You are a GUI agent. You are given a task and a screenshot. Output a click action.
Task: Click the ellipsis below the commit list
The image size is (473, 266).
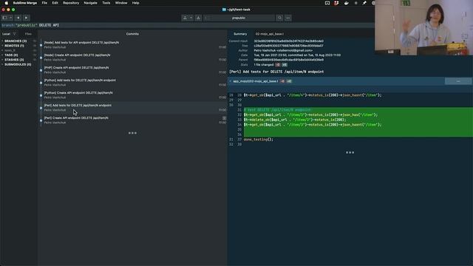pyautogui.click(x=132, y=133)
